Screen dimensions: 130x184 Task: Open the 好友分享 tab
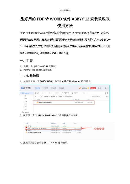click(54, 88)
